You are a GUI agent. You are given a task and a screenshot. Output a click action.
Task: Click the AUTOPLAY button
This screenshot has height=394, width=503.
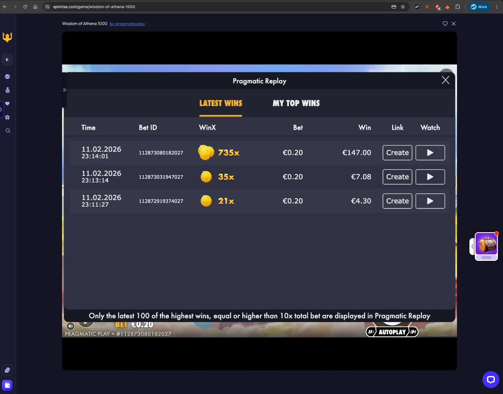pyautogui.click(x=392, y=332)
